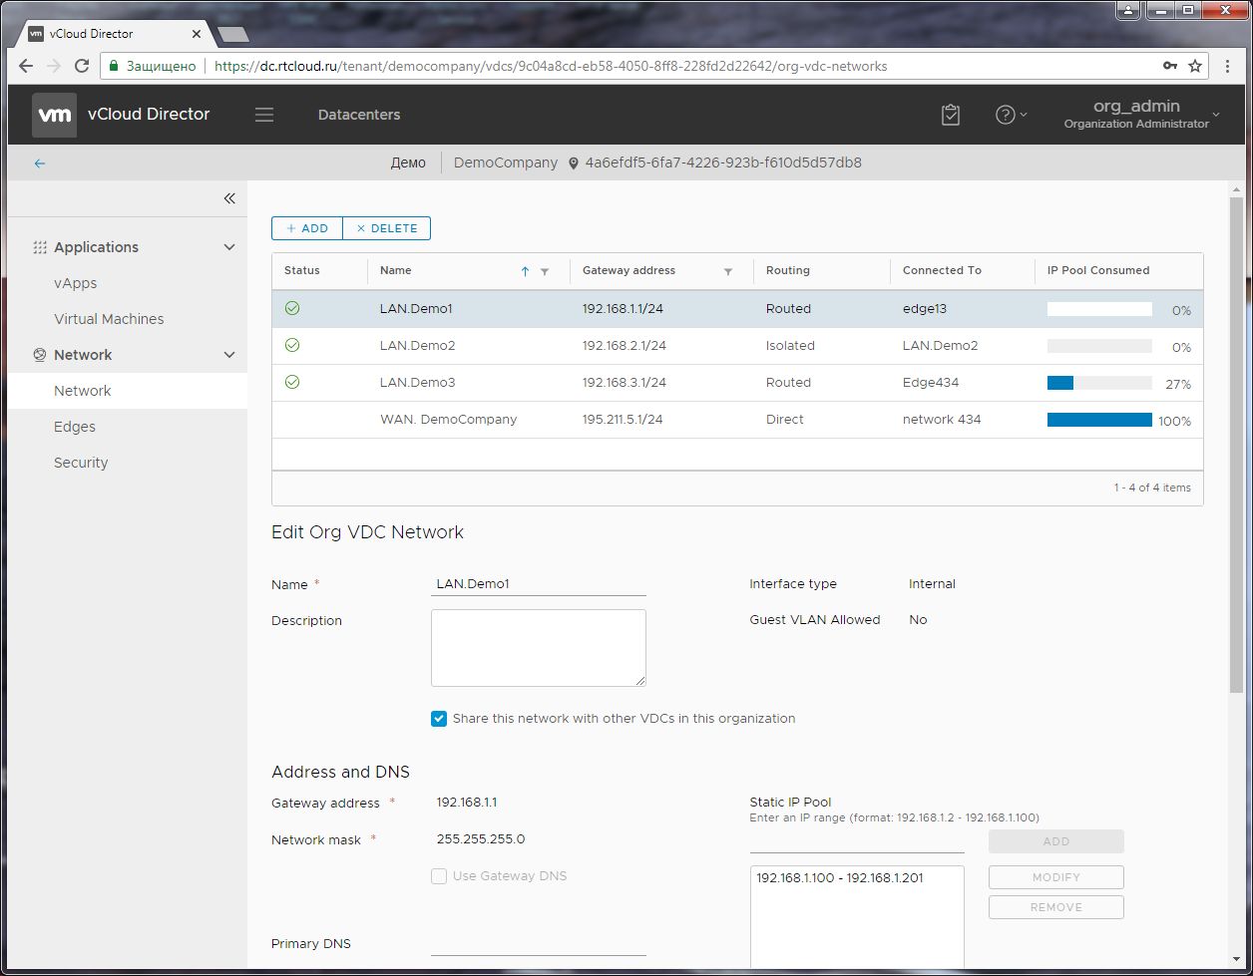The image size is (1253, 976).
Task: Collapse sidebar with double chevron icon
Action: click(229, 198)
